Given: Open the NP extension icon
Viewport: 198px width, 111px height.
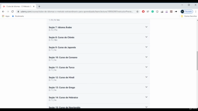Looking at the screenshot, I should coord(148,12).
